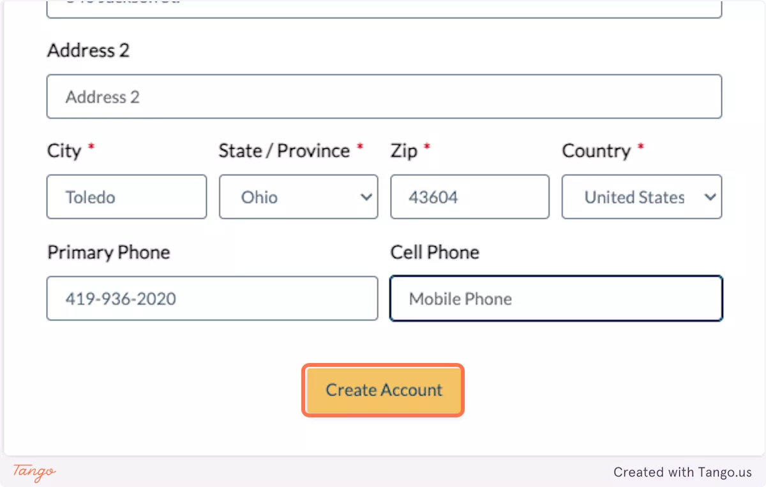
Task: Click the Primary Phone label
Action: point(109,252)
